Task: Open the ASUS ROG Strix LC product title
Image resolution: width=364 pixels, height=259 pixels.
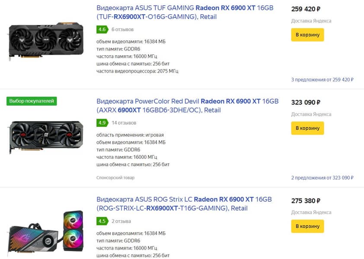Action: pos(184,204)
